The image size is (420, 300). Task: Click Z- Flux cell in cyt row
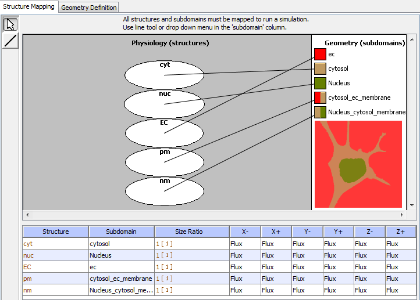coord(369,244)
